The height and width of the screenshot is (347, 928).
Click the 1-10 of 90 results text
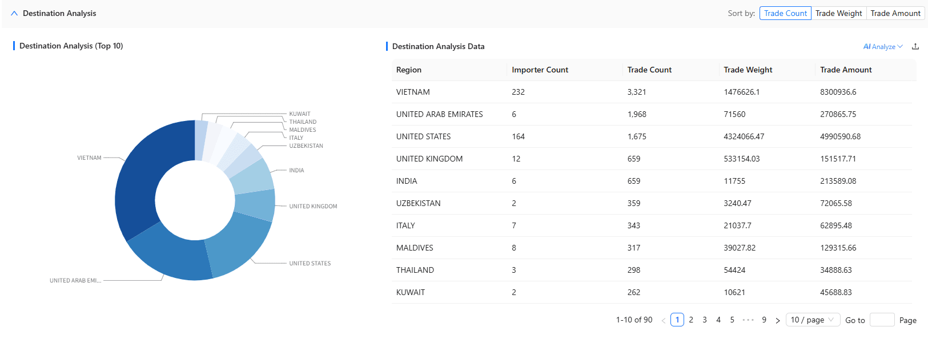[x=634, y=320]
